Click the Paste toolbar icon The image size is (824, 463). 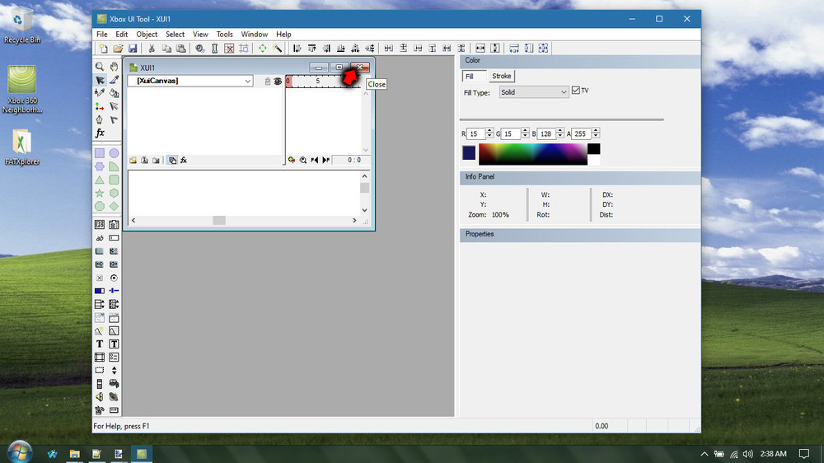point(180,49)
